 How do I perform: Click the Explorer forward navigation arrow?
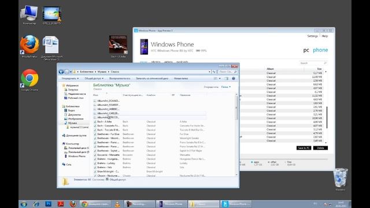pos(67,72)
